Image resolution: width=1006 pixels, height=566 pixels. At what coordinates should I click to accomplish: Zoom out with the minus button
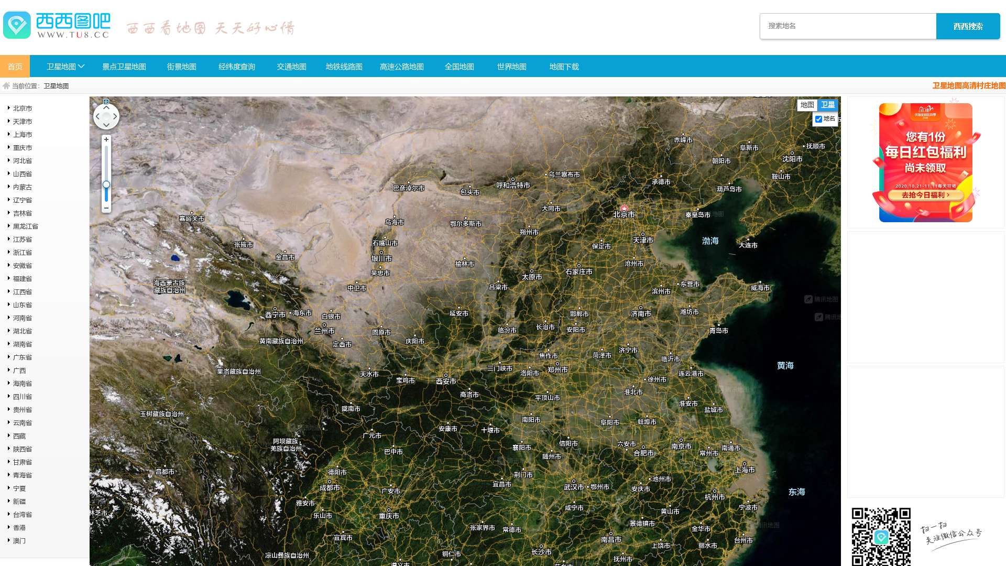tap(106, 208)
